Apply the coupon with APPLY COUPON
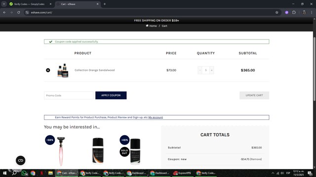 [111, 95]
